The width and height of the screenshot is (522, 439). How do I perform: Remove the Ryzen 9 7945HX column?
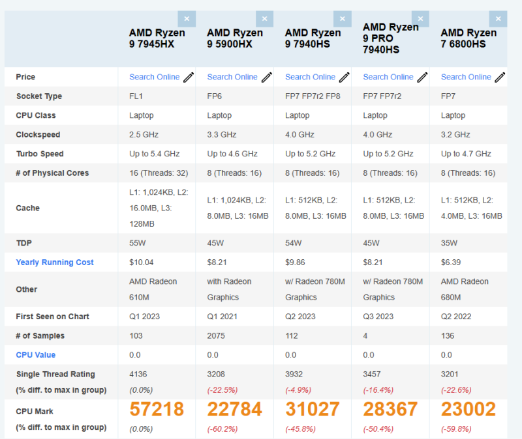(187, 19)
